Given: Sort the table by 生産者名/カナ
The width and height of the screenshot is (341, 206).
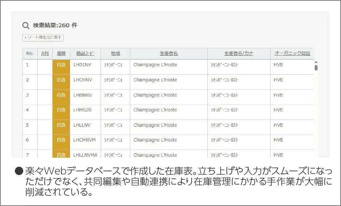Looking at the screenshot, I should [x=238, y=53].
